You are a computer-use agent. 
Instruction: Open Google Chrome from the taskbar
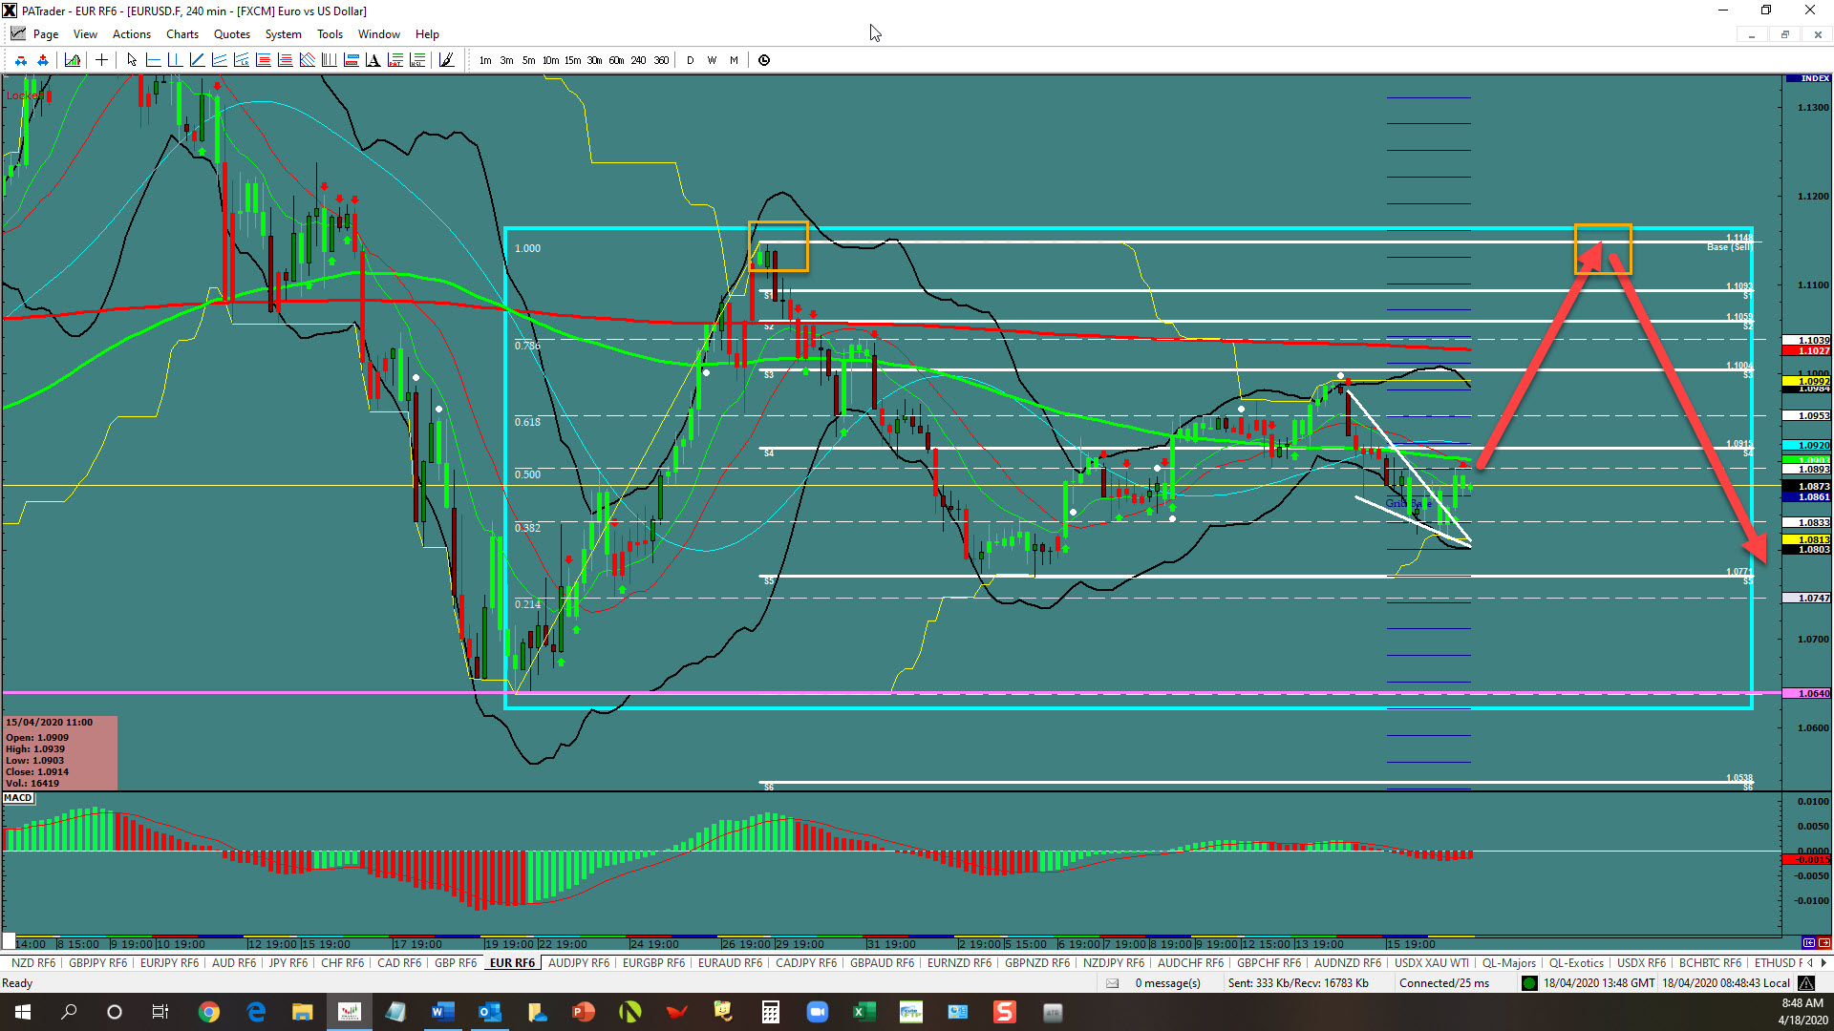click(209, 1012)
